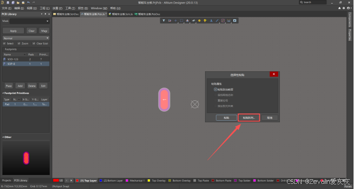Select the place pad tool
Image resolution: width=354 pixels, height=189 pixels.
pos(200,21)
